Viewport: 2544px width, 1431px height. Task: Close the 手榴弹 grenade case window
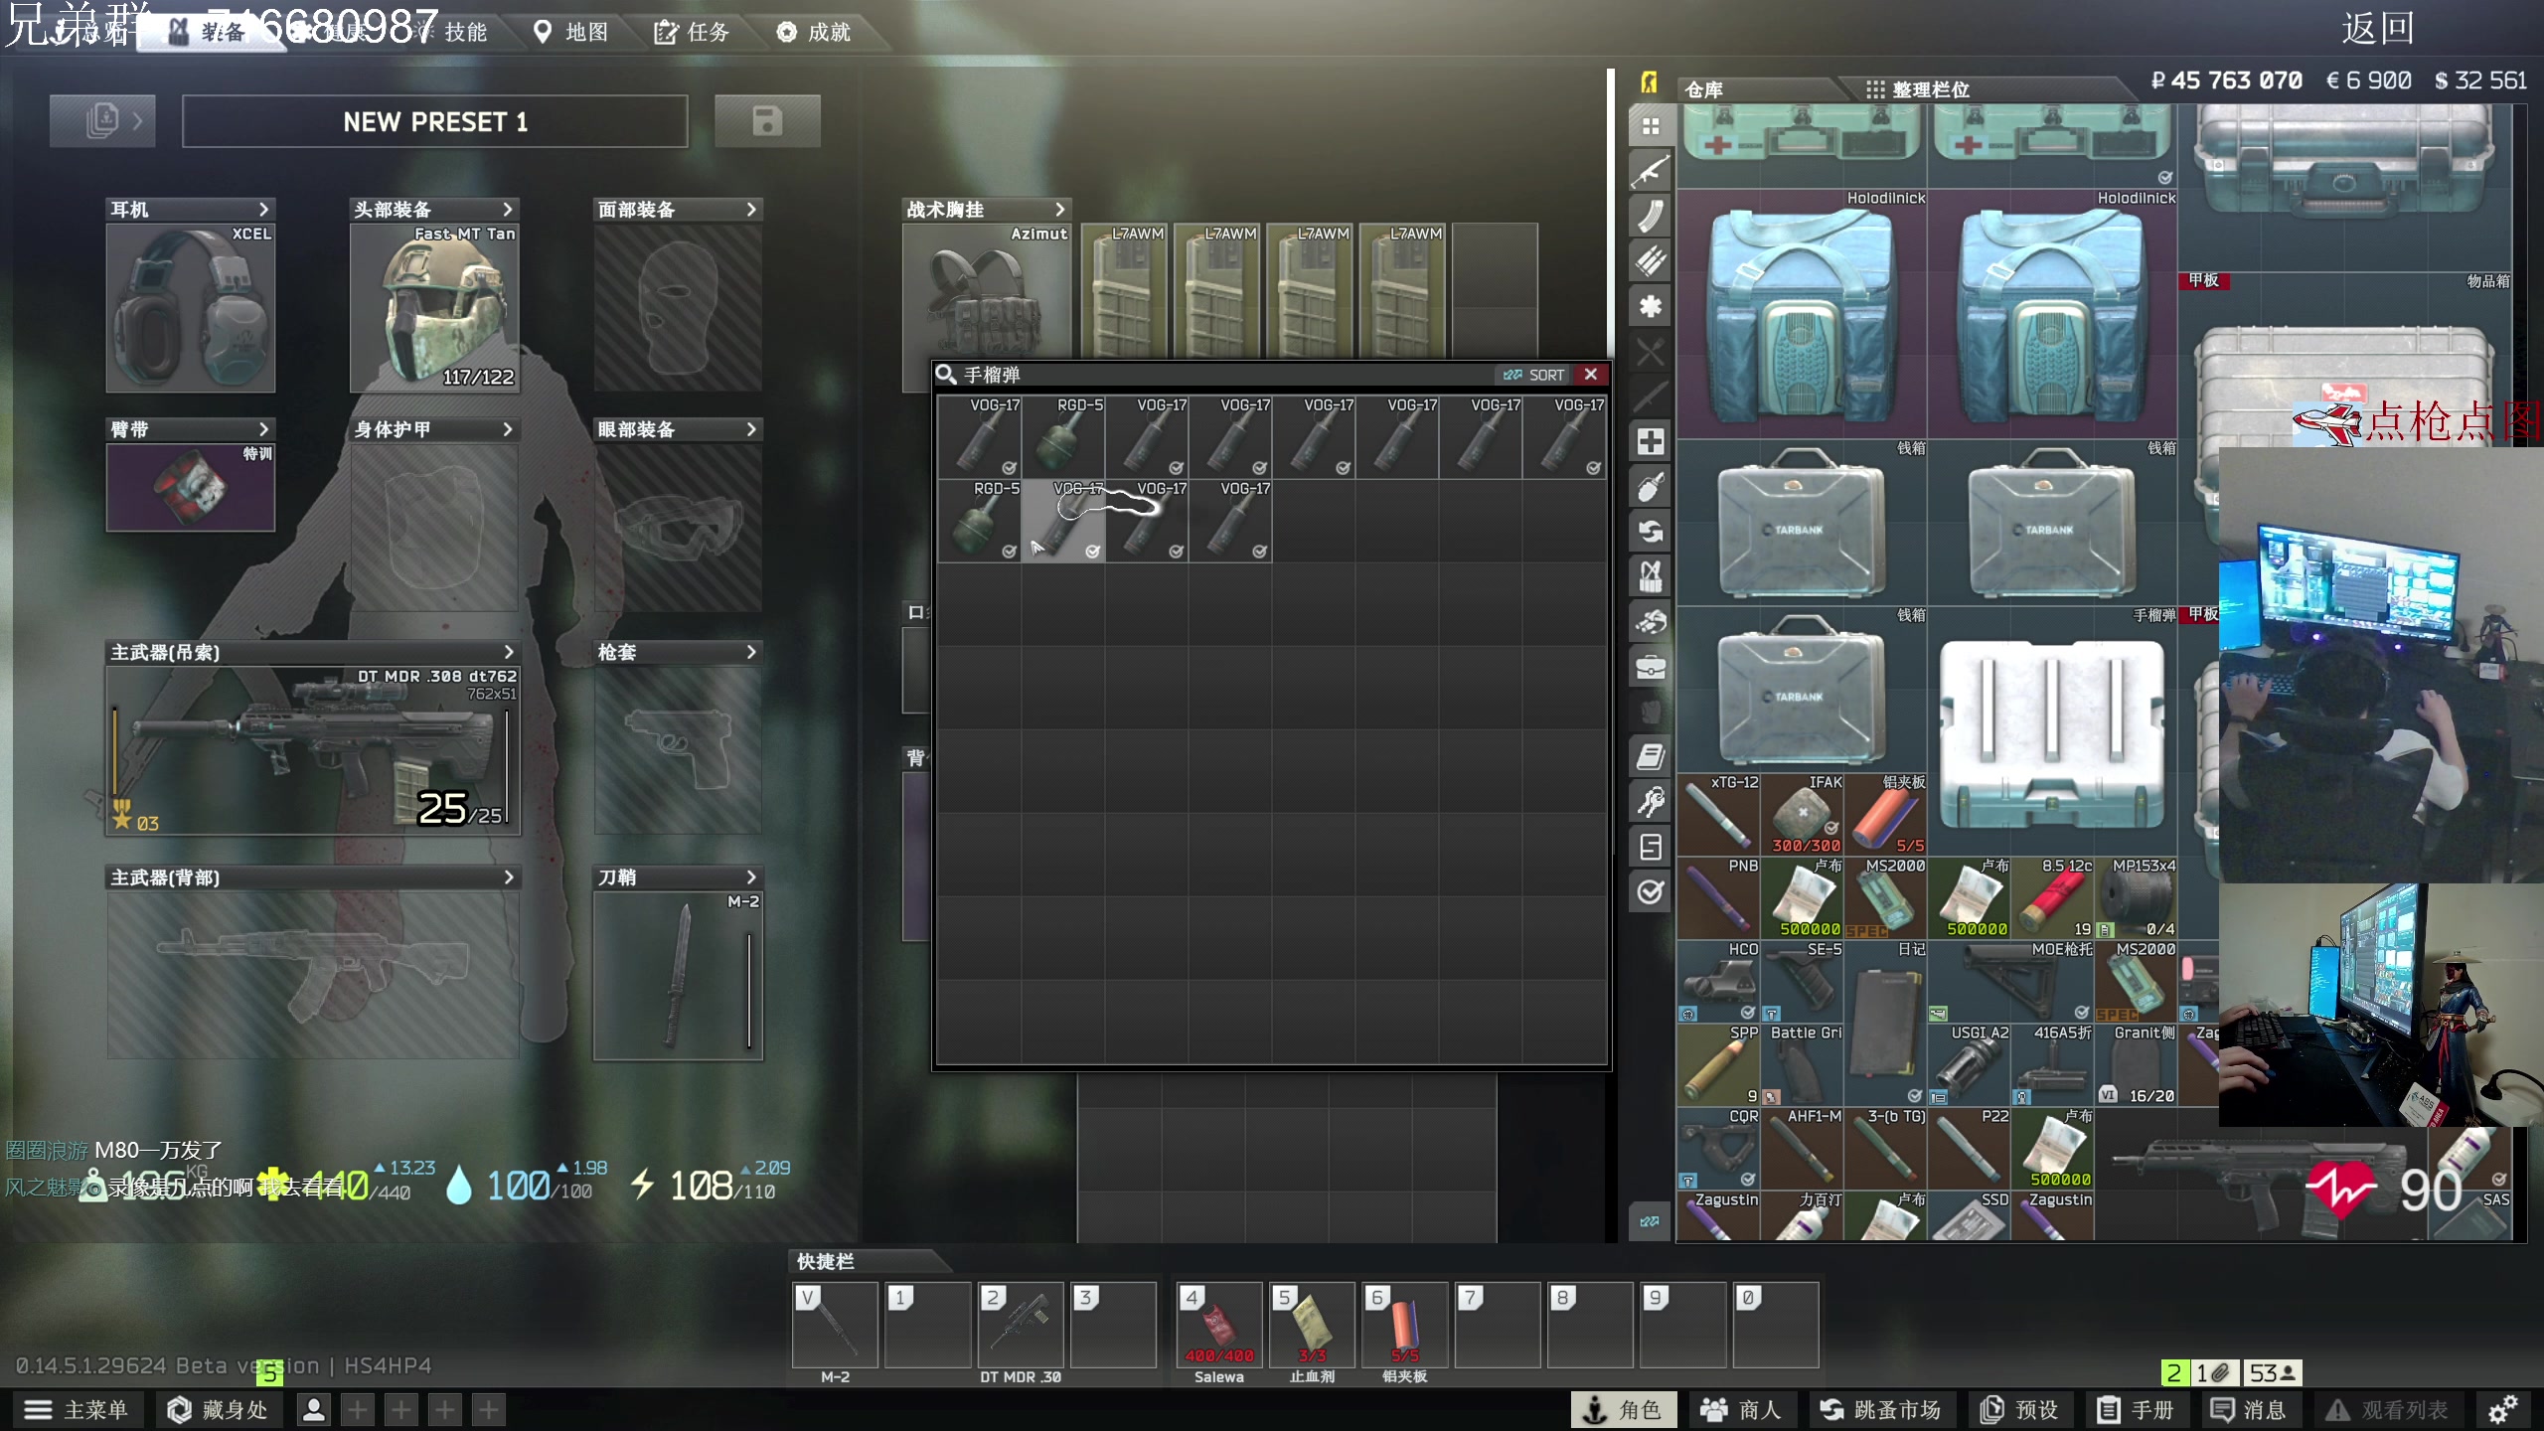1591,374
